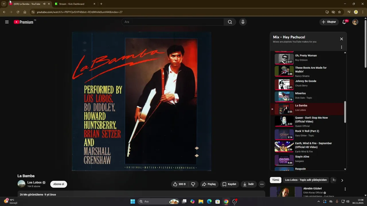Bookmark this page with star icon

pos(339,12)
